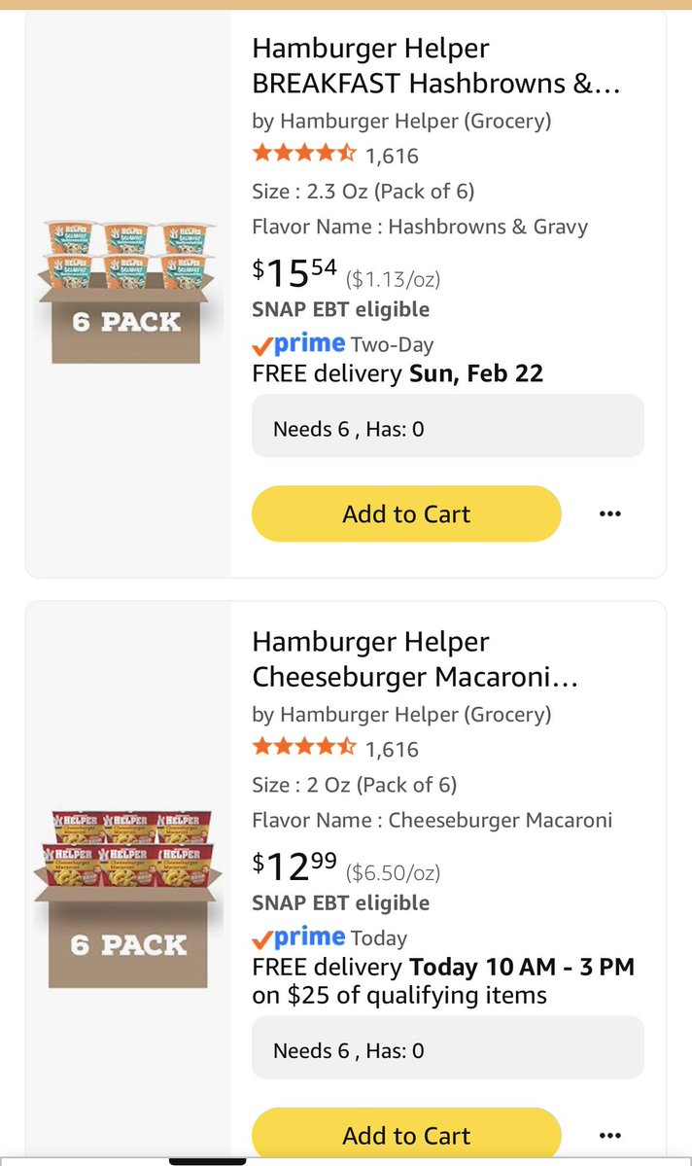Open Hamburger Helper BREAKFAST Hashbrowns title link
Screen dimensions: 692x1166
pyautogui.click(x=435, y=66)
